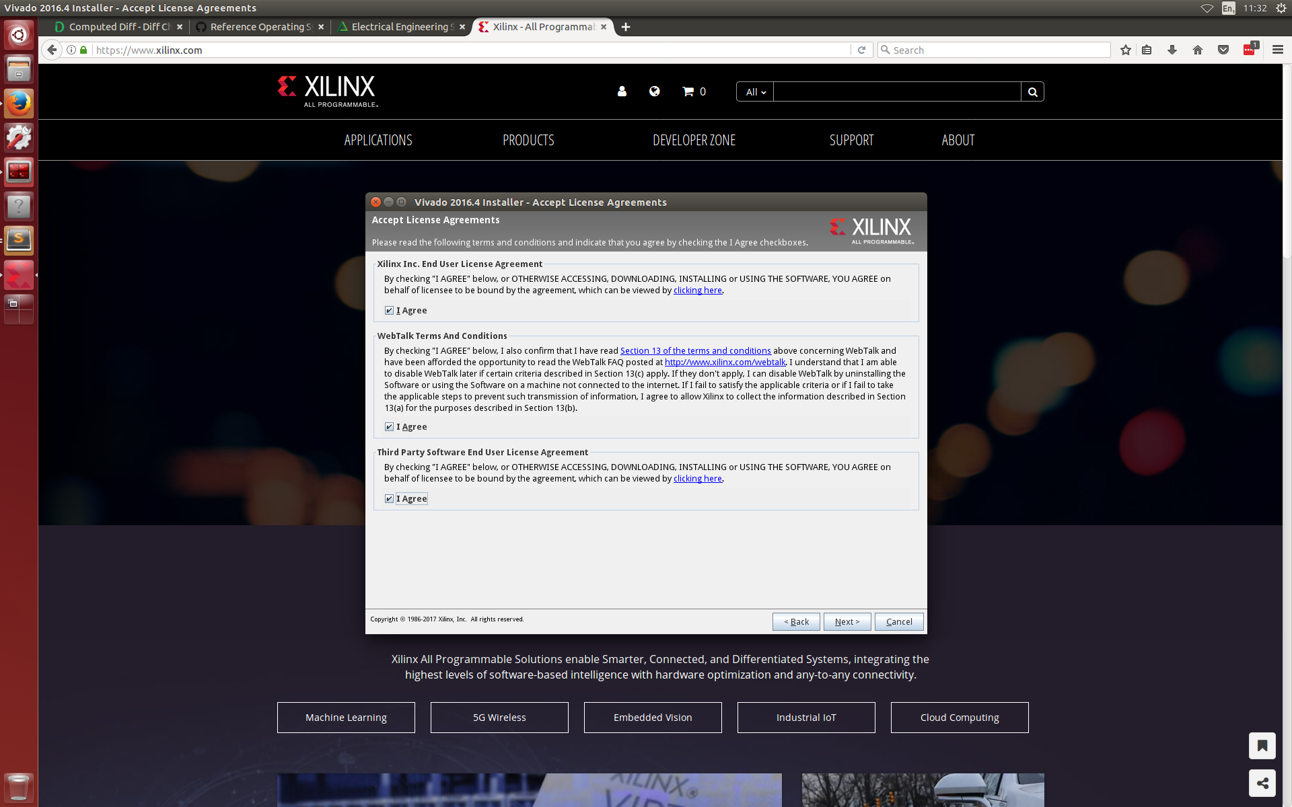Cancel the Vivado installation
Screen dimensions: 1292x807
(x=899, y=621)
